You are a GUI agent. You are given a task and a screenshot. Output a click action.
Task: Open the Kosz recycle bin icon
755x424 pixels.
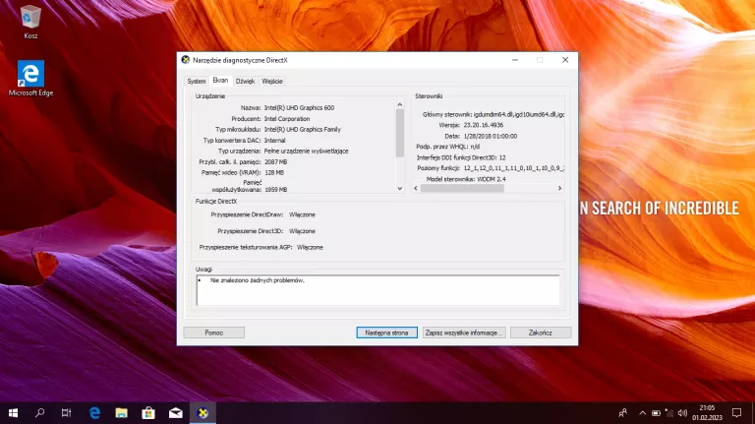coord(30,22)
